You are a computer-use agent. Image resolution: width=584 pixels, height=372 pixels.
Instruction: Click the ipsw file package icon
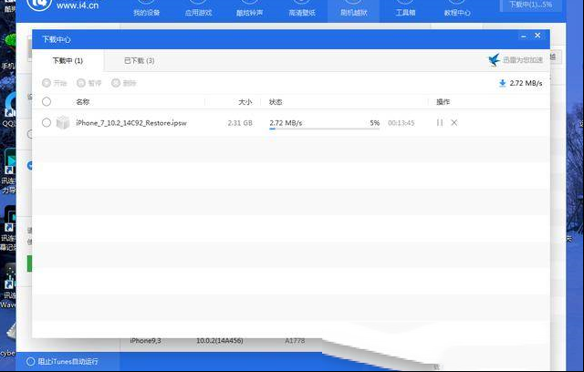click(63, 123)
